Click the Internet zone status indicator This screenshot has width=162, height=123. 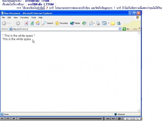pos(120,114)
